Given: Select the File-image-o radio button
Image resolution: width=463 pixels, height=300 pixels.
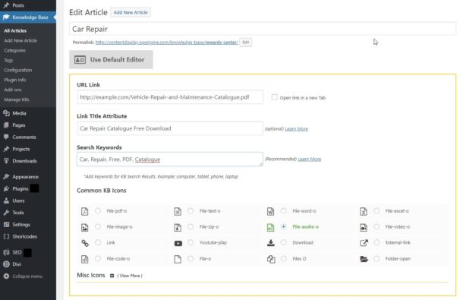Looking at the screenshot, I should 98,226.
